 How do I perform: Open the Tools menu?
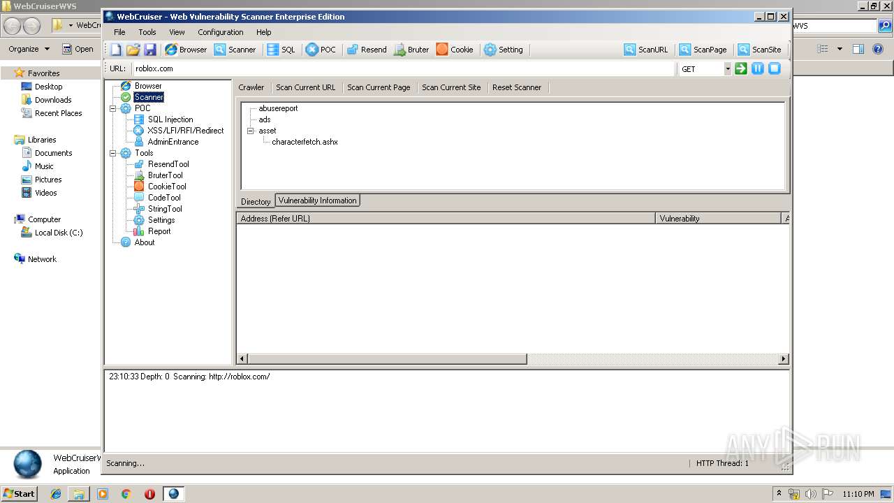[147, 32]
